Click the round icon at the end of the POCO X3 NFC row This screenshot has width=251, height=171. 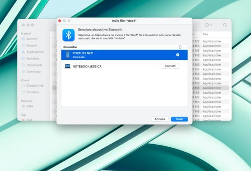pyautogui.click(x=177, y=55)
